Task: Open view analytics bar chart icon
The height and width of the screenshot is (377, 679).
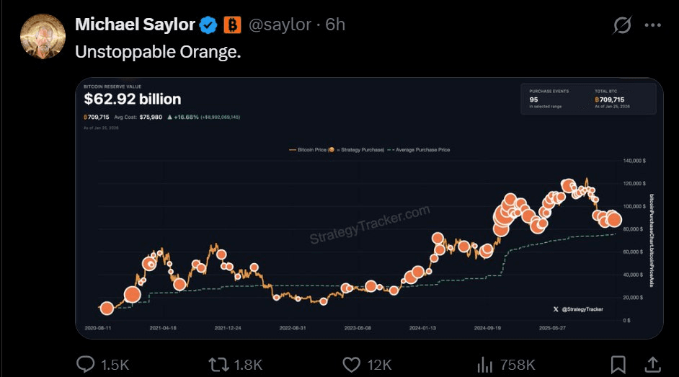Action: click(x=485, y=364)
